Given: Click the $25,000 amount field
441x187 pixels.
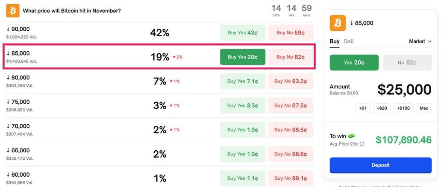Looking at the screenshot, I should [404, 90].
